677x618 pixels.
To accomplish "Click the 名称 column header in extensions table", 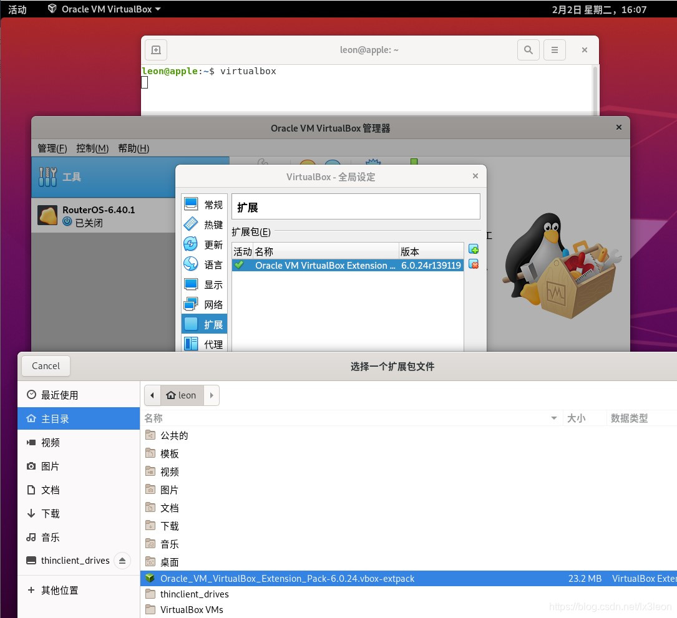I will click(325, 251).
